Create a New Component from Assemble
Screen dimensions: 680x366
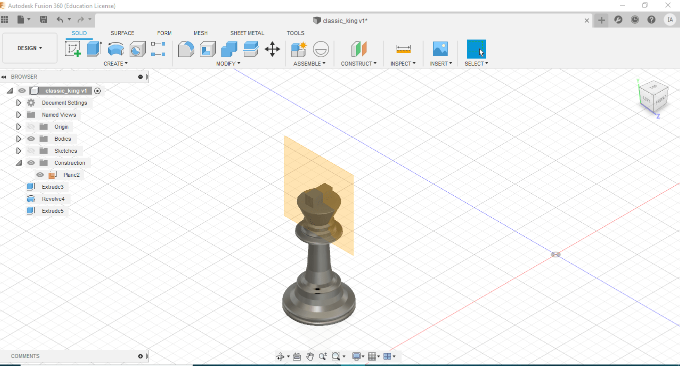click(299, 49)
